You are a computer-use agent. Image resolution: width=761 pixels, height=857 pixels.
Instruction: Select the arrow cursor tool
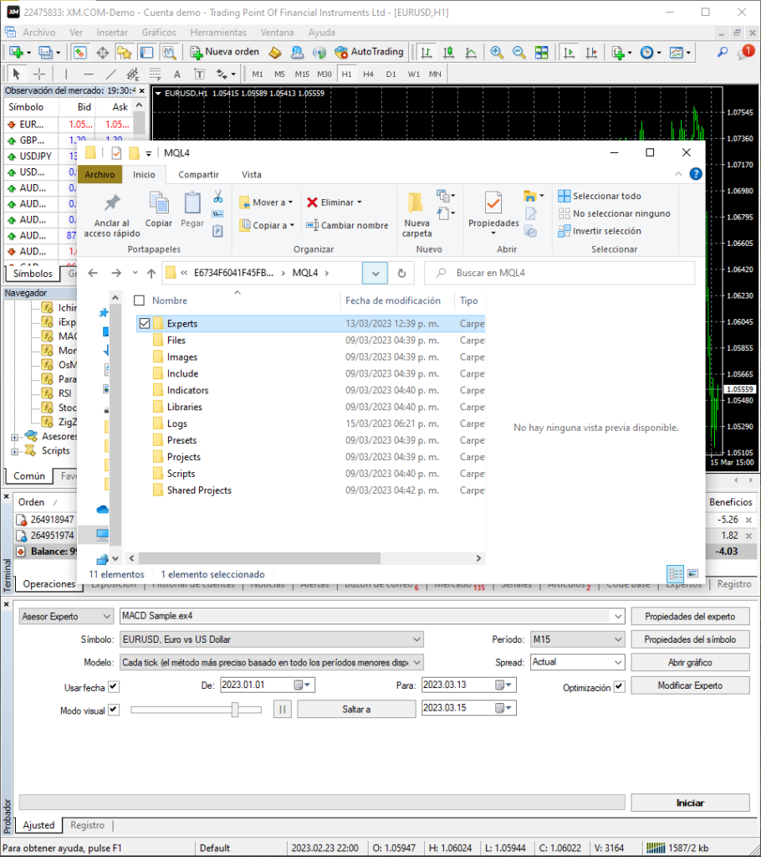[x=17, y=74]
